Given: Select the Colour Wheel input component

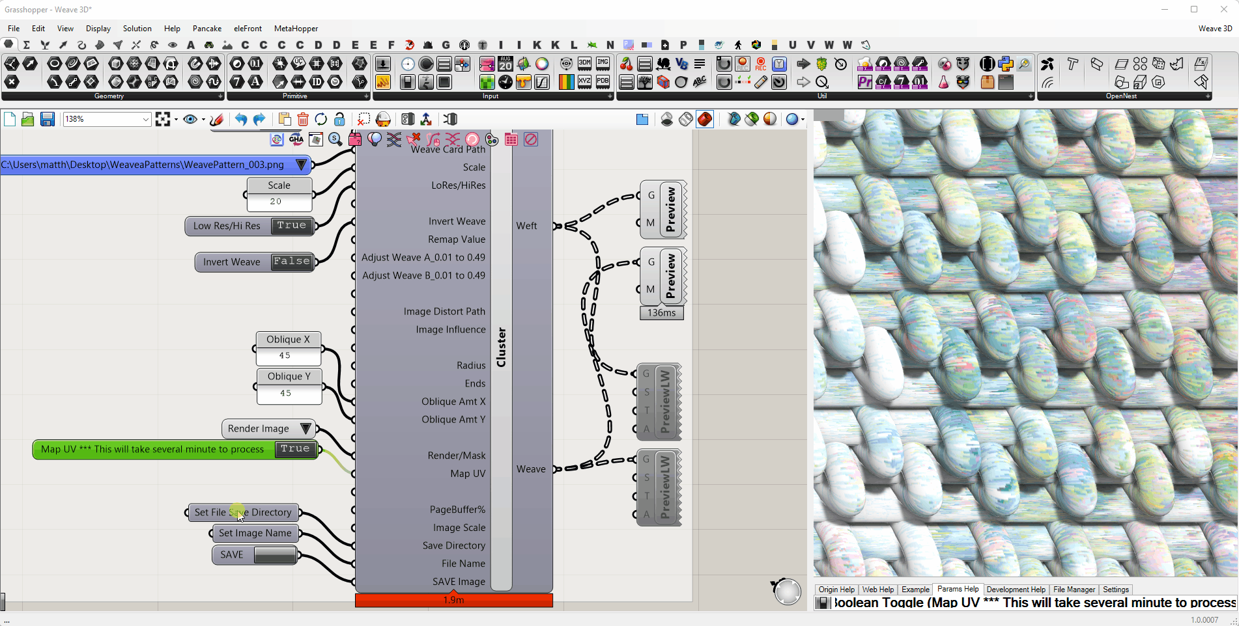Looking at the screenshot, I should (x=542, y=64).
